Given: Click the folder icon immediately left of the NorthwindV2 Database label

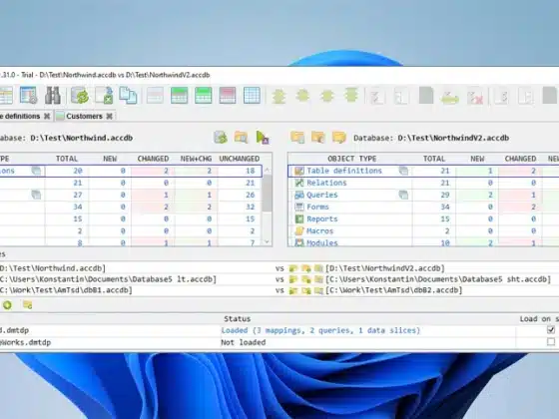Looking at the screenshot, I should coord(339,138).
